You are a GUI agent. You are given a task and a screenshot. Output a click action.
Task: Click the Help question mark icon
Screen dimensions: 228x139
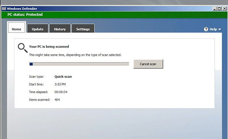(206, 29)
